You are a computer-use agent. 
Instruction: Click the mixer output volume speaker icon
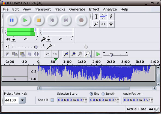(x=8, y=47)
